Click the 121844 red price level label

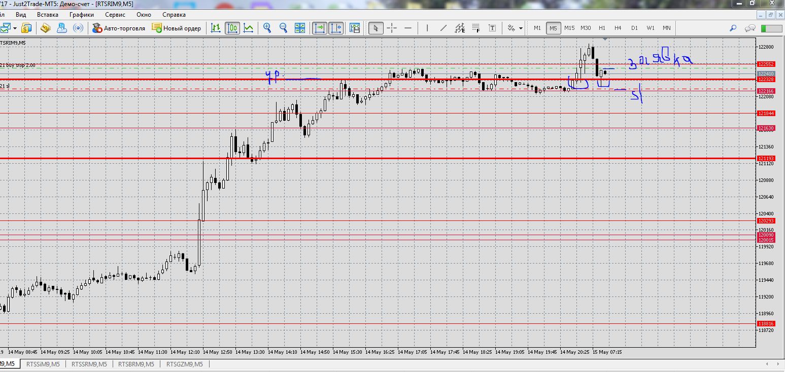[766, 113]
